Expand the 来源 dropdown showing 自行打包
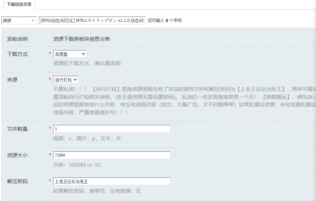The image size is (316, 201). point(65,80)
